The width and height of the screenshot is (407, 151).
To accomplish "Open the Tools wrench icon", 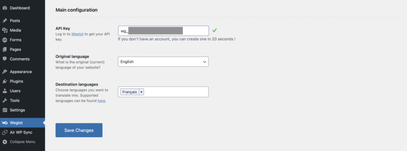I will pyautogui.click(x=5, y=100).
